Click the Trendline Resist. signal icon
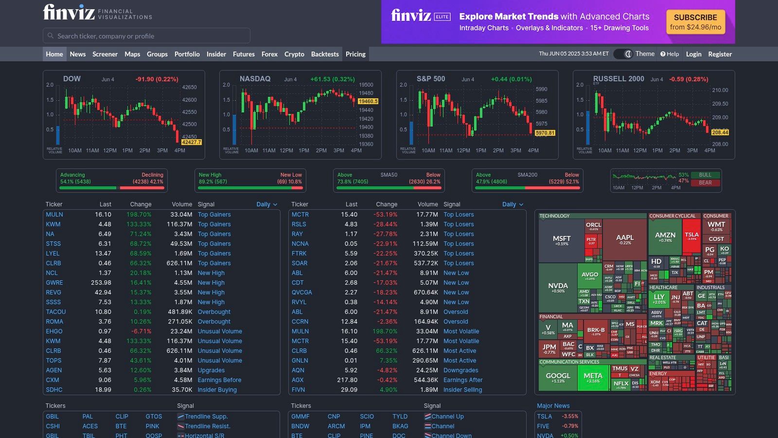 point(181,426)
